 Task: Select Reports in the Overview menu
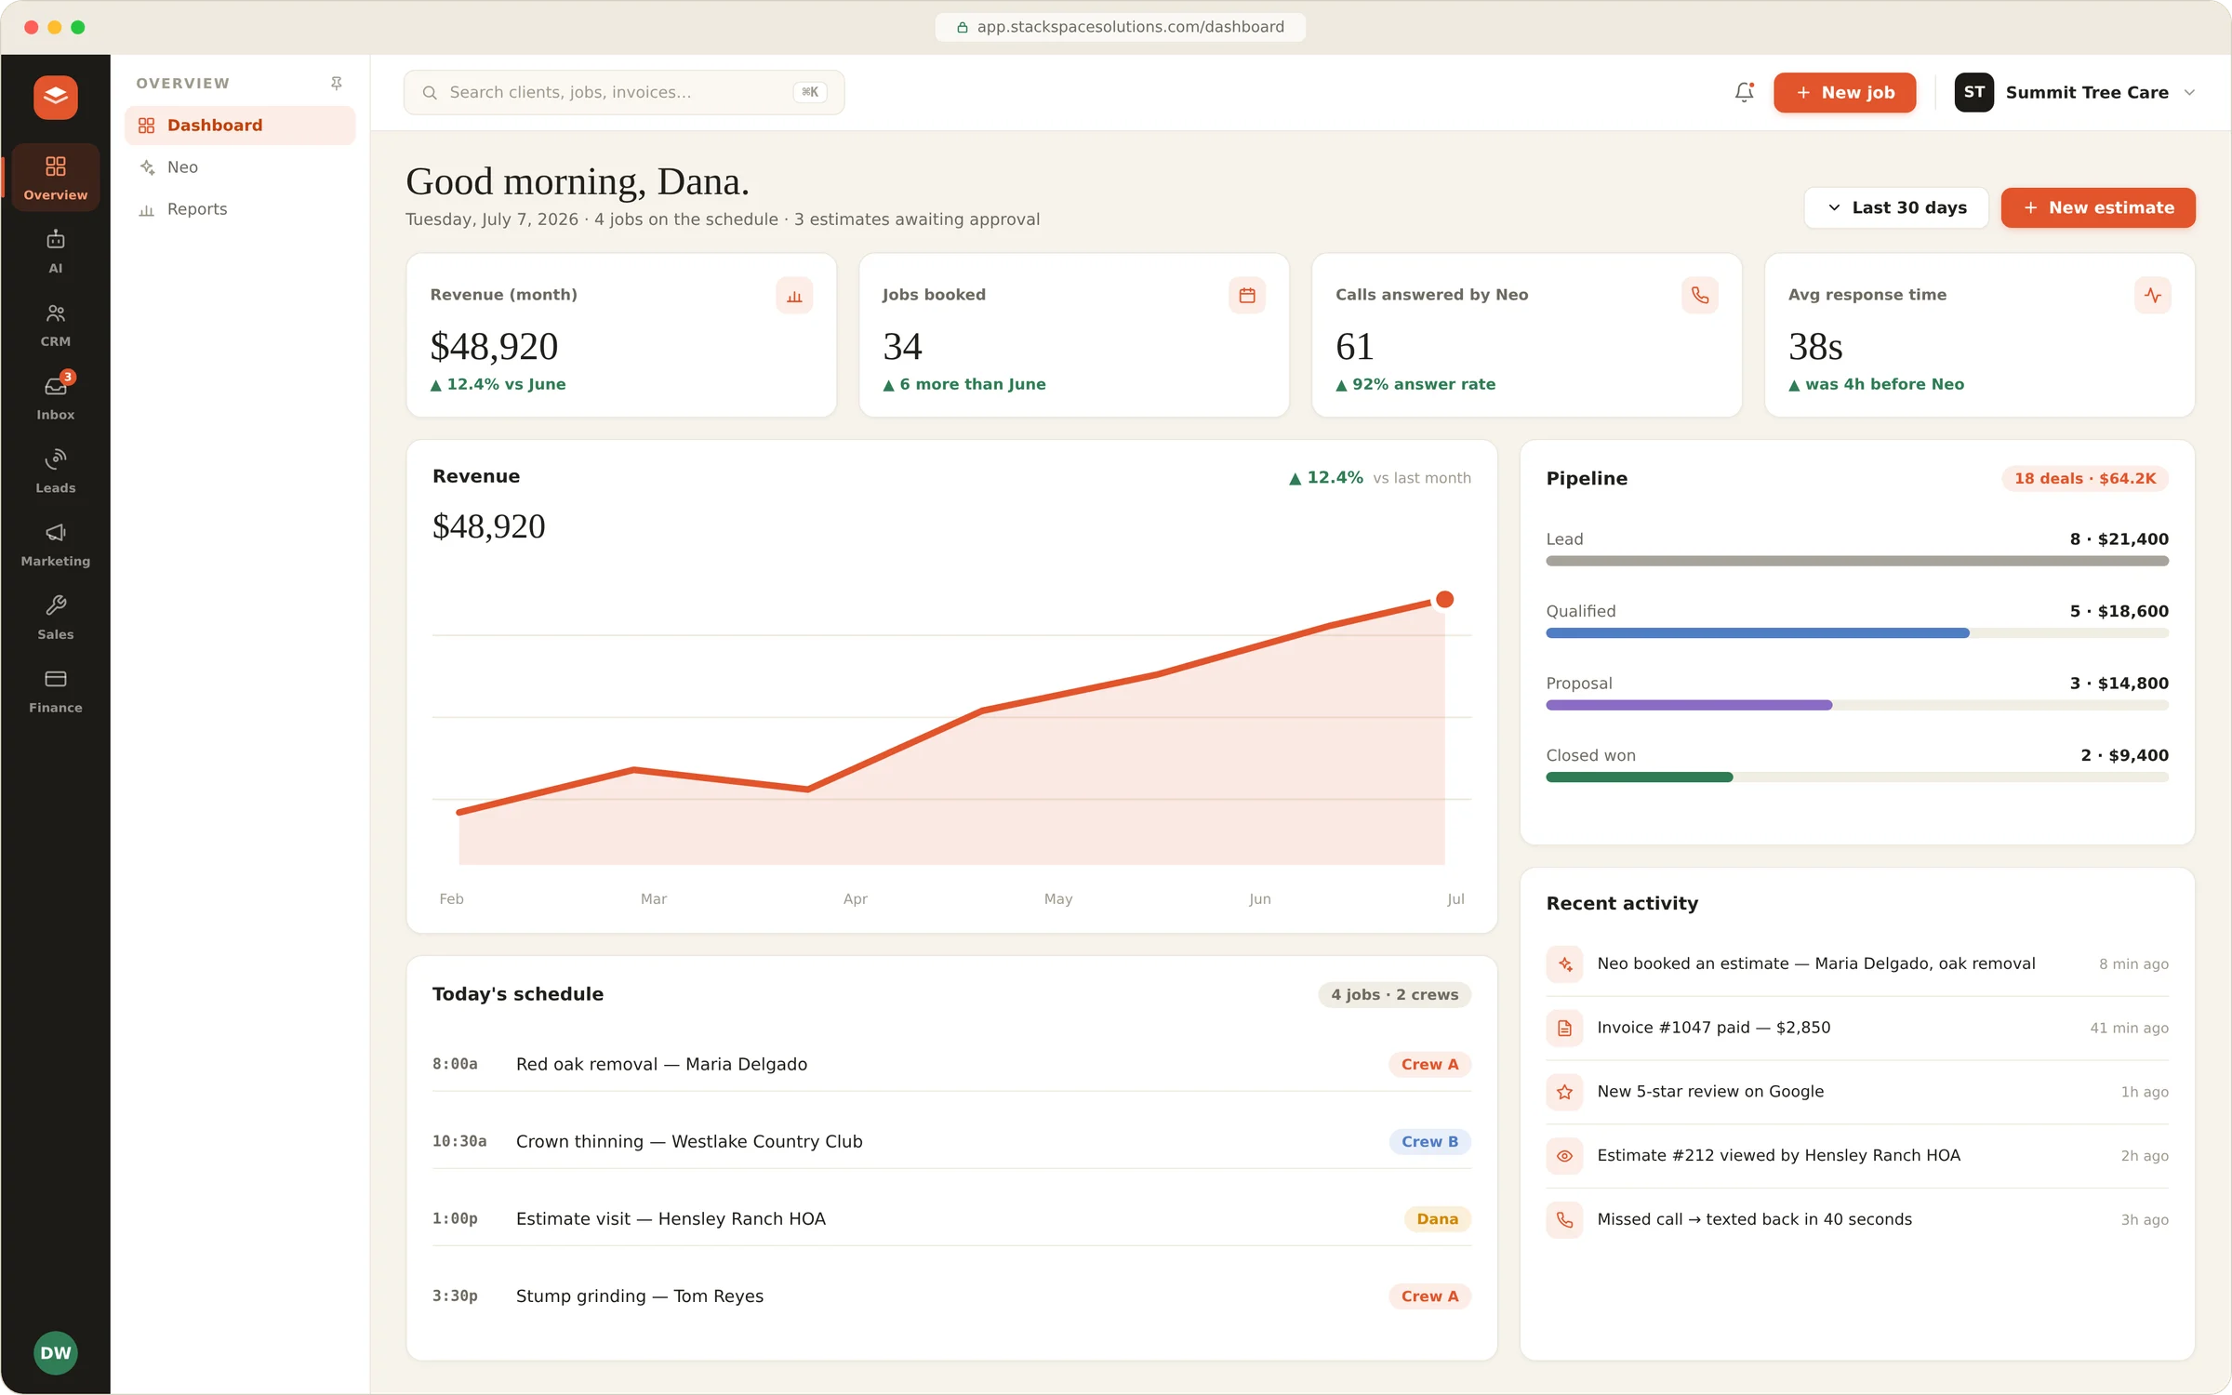(x=240, y=209)
